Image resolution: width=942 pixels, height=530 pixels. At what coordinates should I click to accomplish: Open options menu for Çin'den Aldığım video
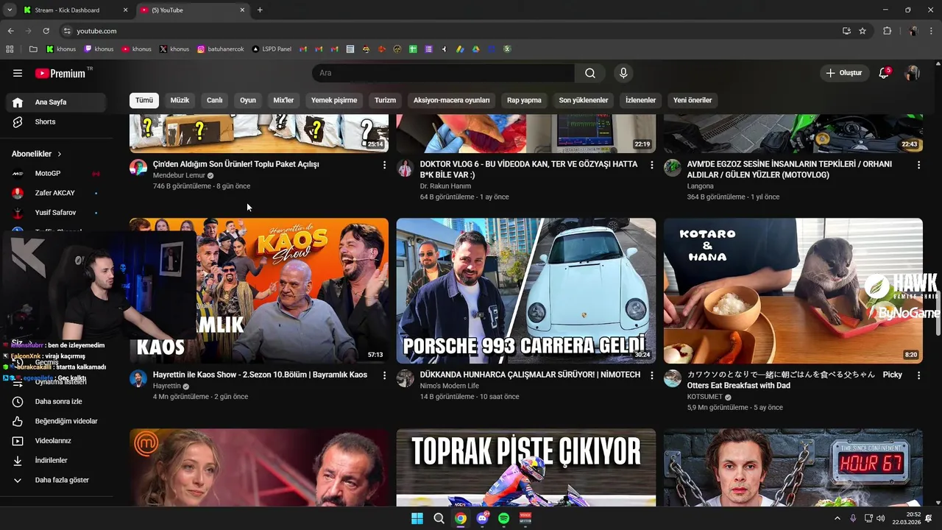[384, 165]
